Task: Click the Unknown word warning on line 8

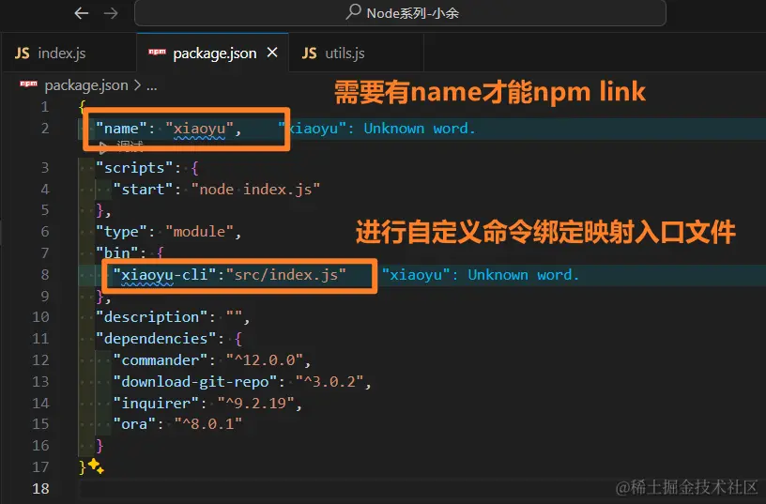Action: (481, 275)
